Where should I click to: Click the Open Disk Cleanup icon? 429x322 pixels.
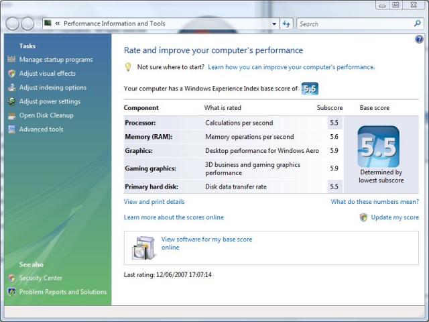[11, 115]
